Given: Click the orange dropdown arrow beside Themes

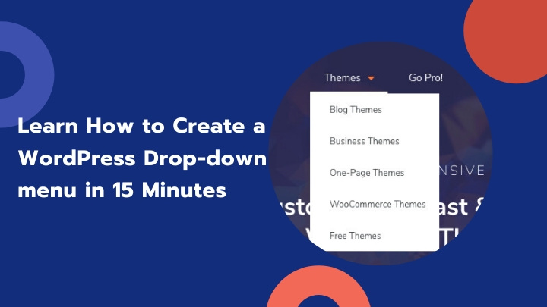Looking at the screenshot, I should (x=372, y=78).
